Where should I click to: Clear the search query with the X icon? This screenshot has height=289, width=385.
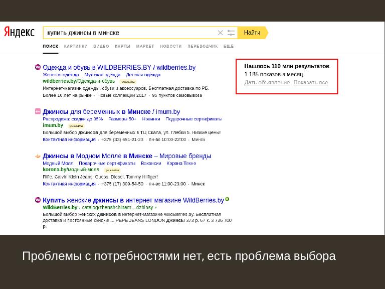[220, 33]
